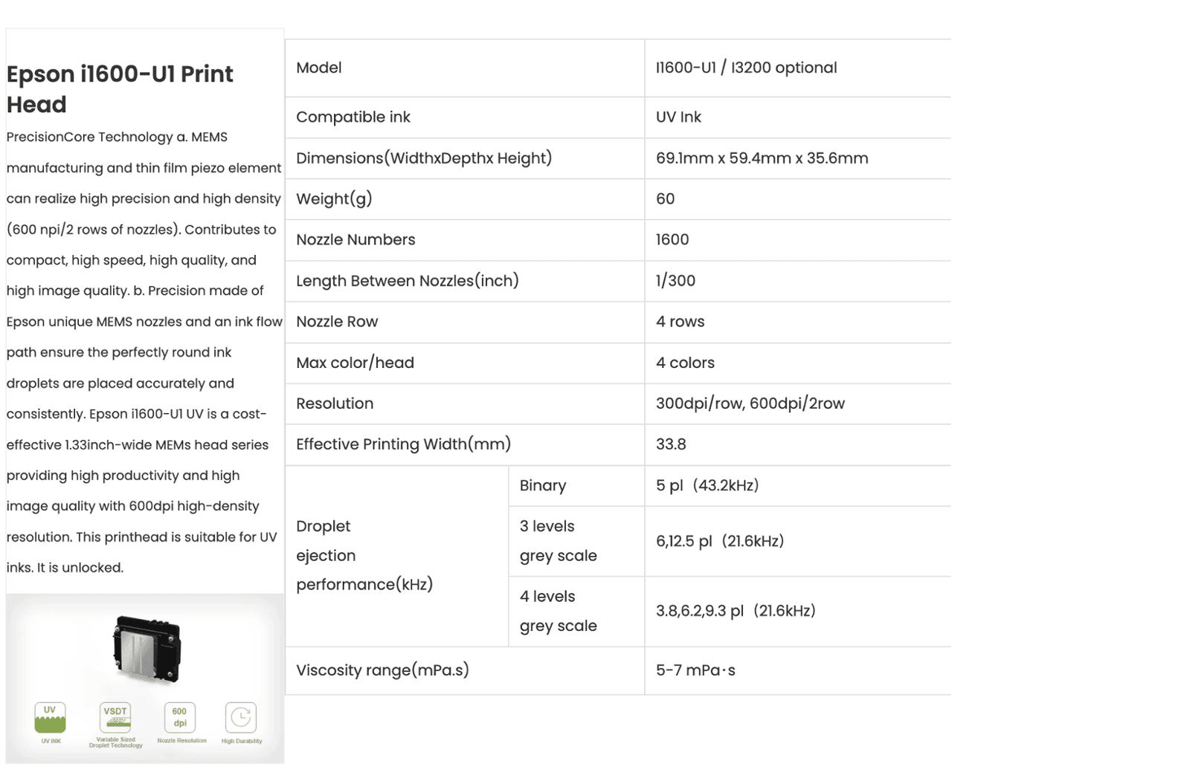Click the print head product photo
Screen dimensions: 1190x781
(x=147, y=649)
